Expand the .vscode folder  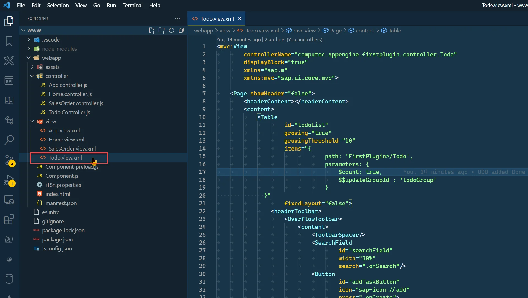pos(51,40)
